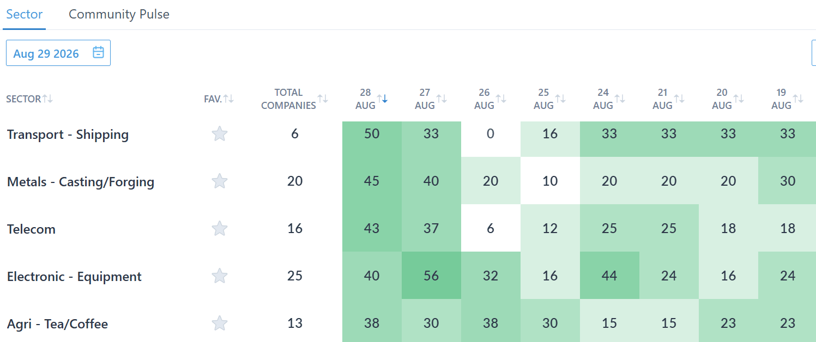This screenshot has height=342, width=816.
Task: Sort by 25 Aug column arrows
Action: (560, 99)
